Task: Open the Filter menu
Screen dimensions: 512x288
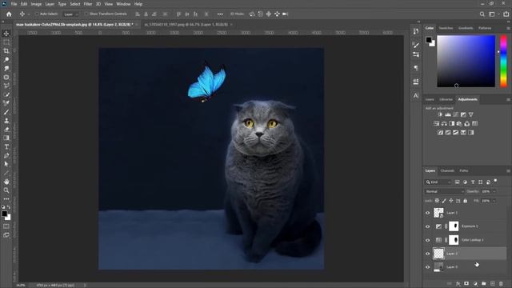Action: pos(88,4)
